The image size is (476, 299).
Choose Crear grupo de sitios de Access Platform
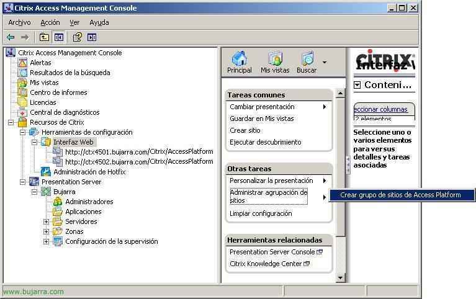click(x=402, y=195)
